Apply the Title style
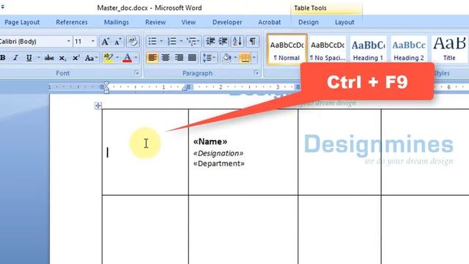Viewport: 469px width, 264px height. pyautogui.click(x=449, y=49)
